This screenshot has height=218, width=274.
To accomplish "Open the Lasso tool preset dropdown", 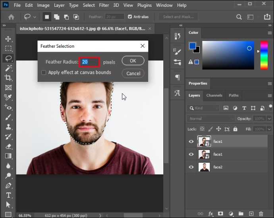I will tap(35, 17).
